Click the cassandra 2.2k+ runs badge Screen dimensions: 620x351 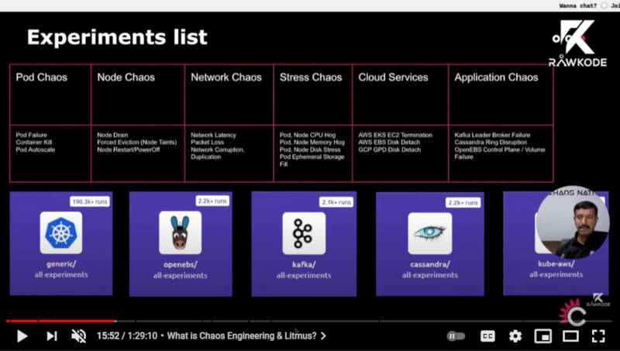(x=463, y=203)
